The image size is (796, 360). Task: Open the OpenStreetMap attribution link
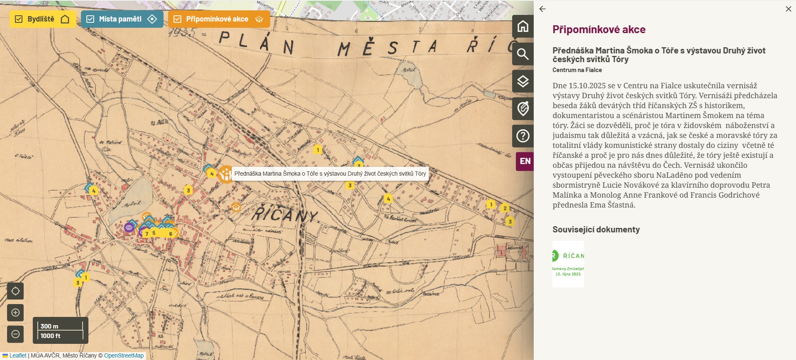coord(124,355)
